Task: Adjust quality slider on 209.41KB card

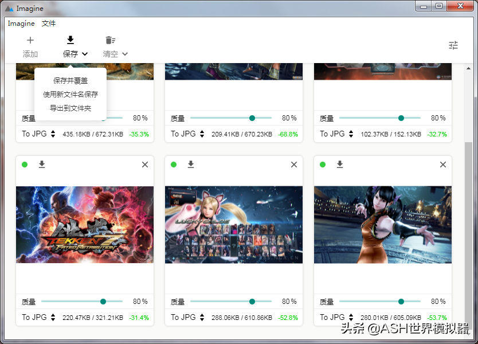Action: tap(231, 118)
